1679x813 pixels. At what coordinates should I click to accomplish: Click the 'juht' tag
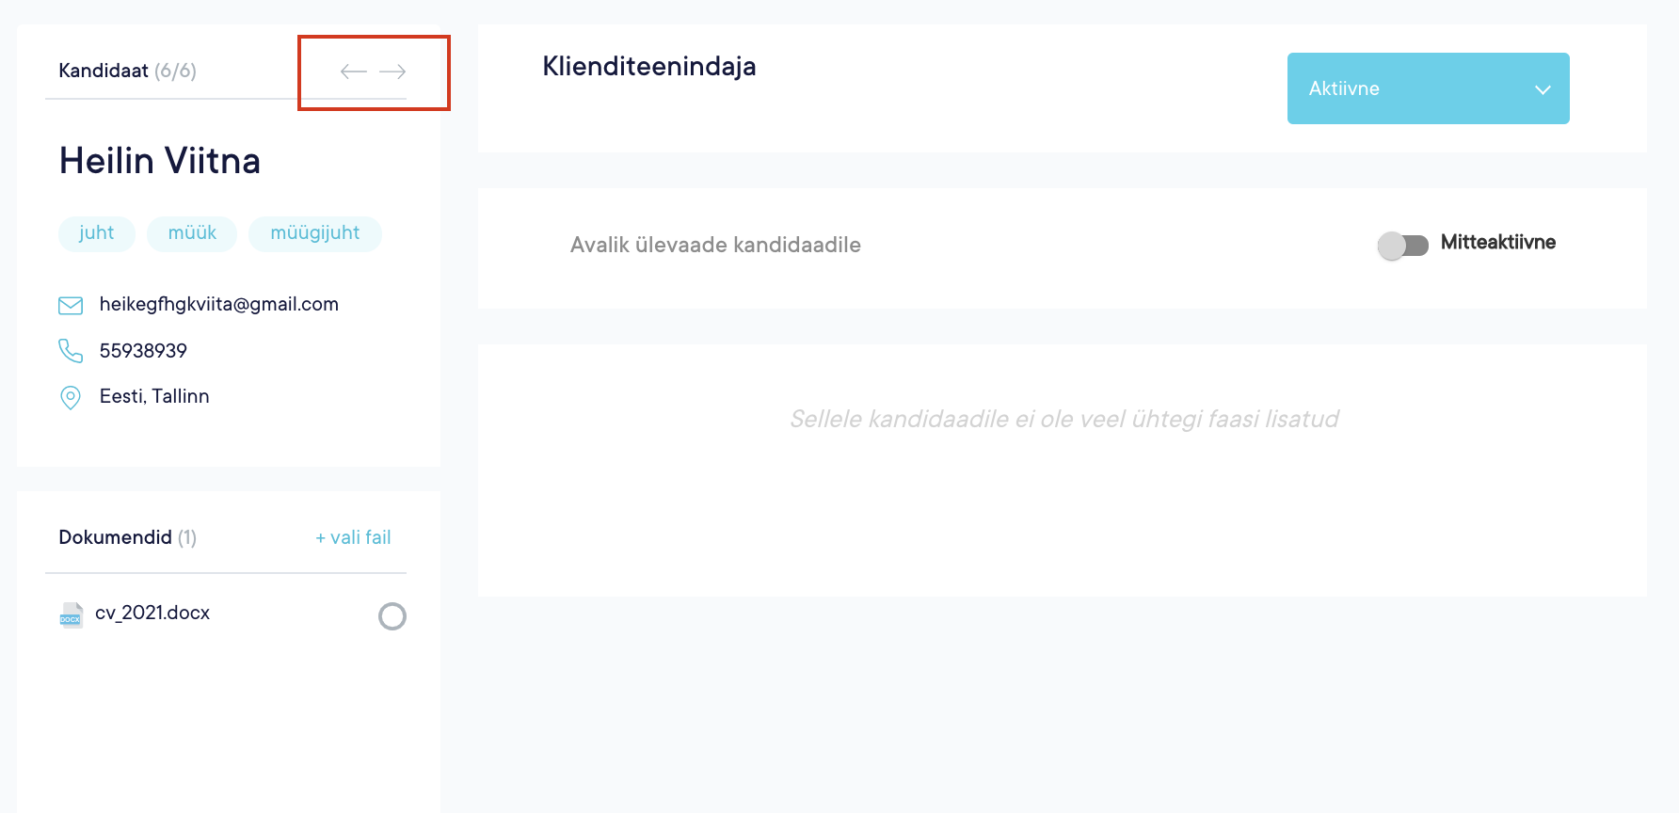pyautogui.click(x=97, y=233)
